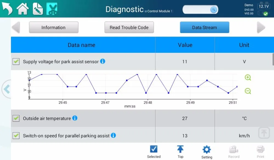
Task: Tap the floating scroll-to-top arrow button
Action: (264, 133)
